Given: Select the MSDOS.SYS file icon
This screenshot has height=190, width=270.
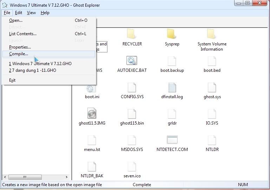Looking at the screenshot, I should coord(132,140).
